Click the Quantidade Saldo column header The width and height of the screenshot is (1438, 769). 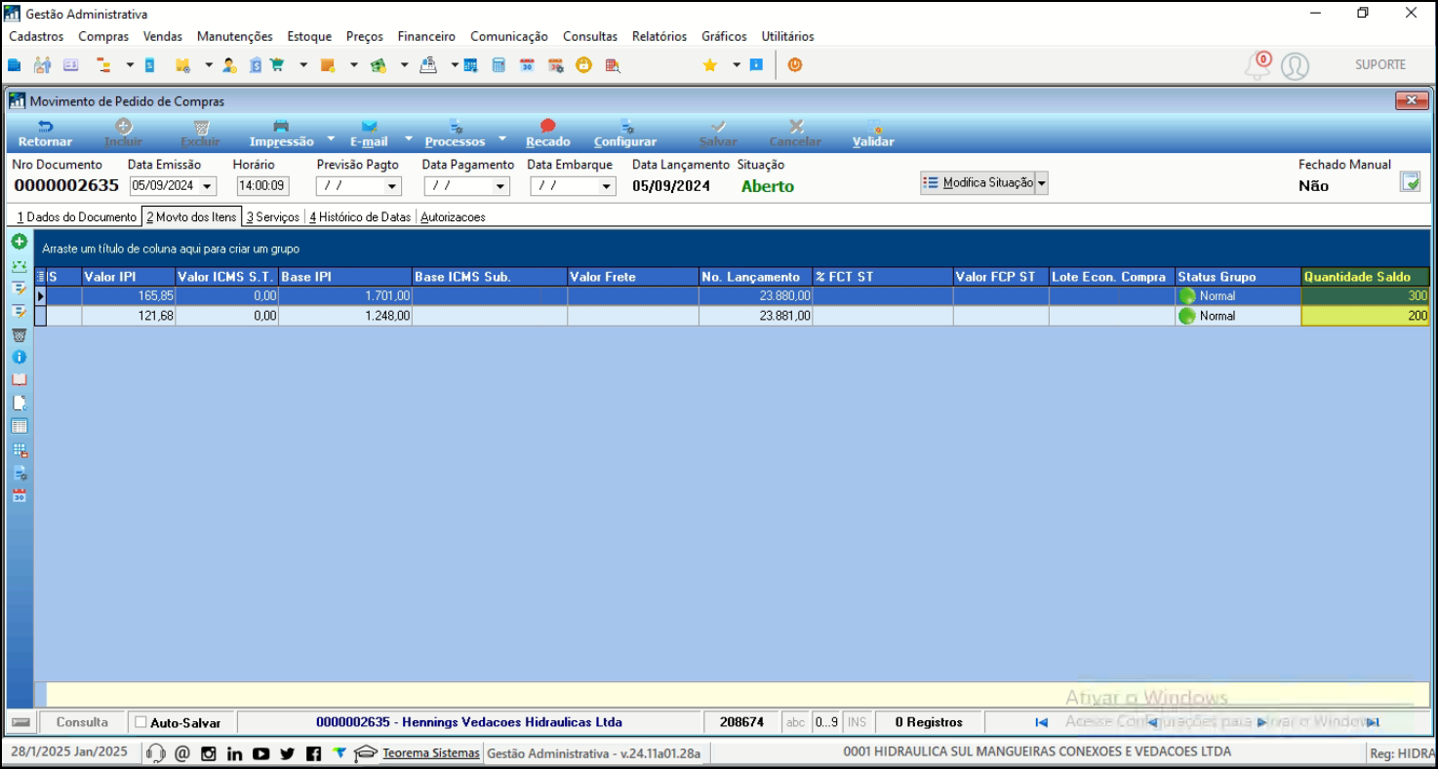(1365, 277)
